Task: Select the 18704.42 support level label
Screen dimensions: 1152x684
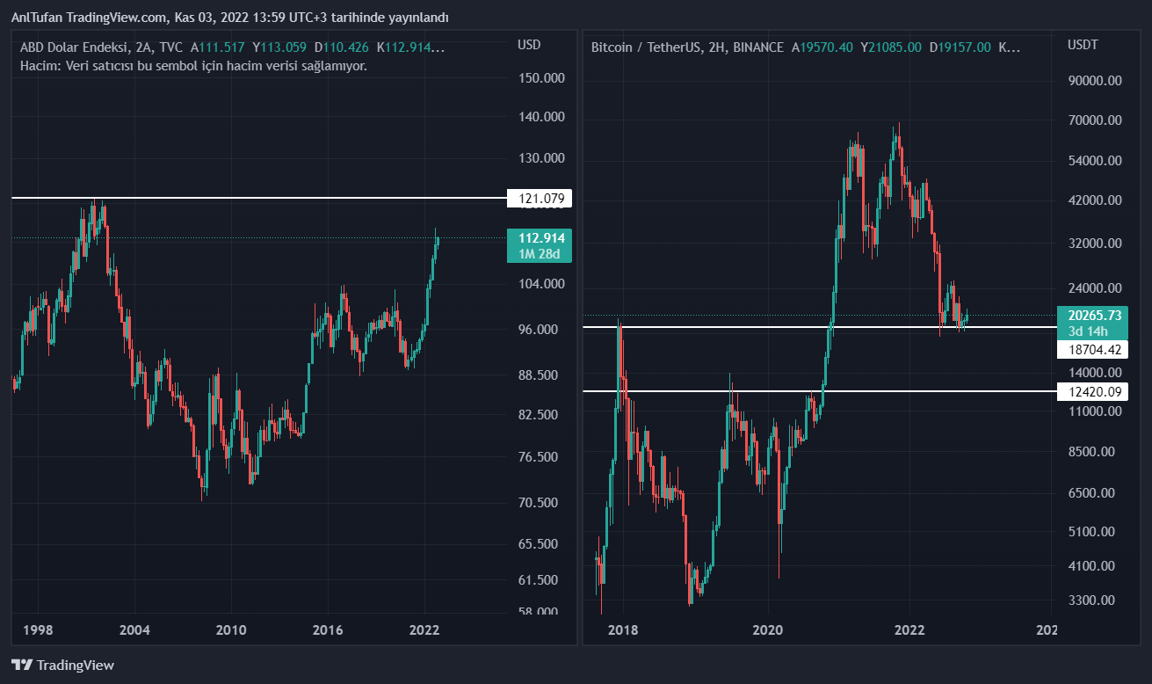Action: (x=1091, y=349)
